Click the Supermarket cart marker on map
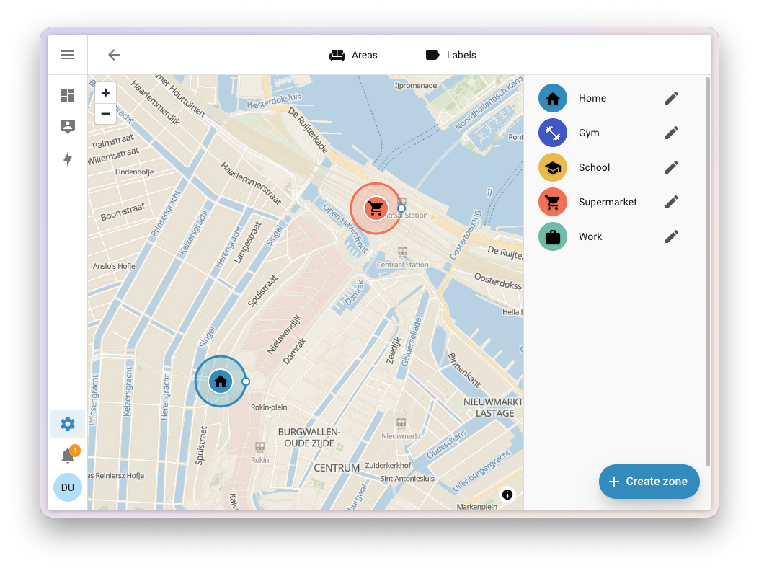The image size is (759, 571). (x=376, y=209)
